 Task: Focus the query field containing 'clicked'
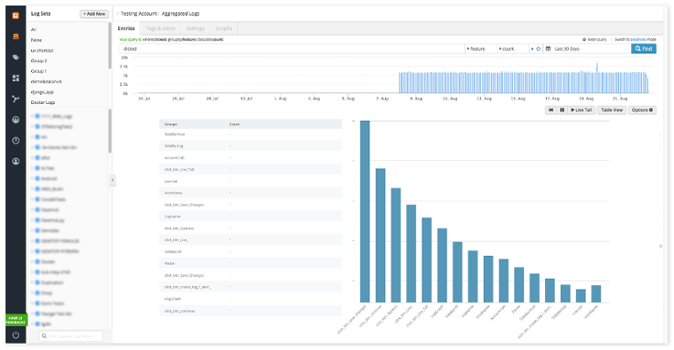pos(293,49)
